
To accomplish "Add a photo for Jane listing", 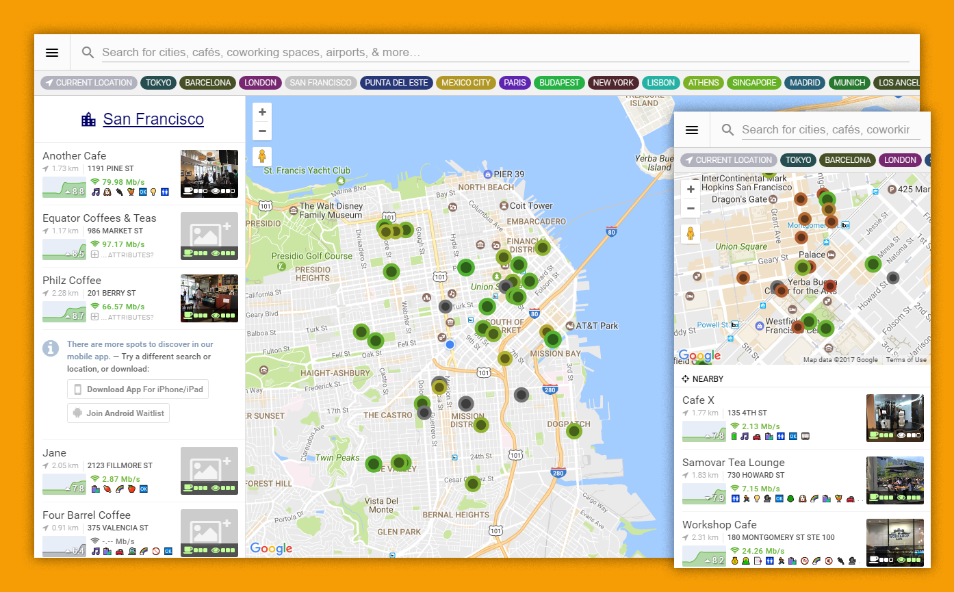I will click(x=209, y=471).
